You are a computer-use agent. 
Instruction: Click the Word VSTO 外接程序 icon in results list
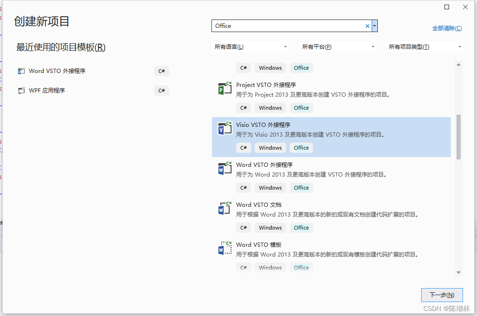click(225, 169)
